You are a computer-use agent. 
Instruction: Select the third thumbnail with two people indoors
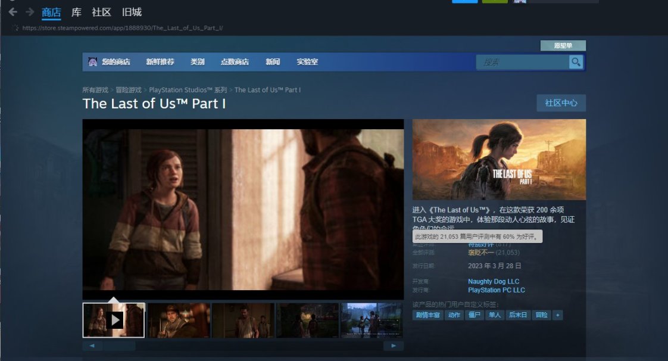[x=244, y=320]
